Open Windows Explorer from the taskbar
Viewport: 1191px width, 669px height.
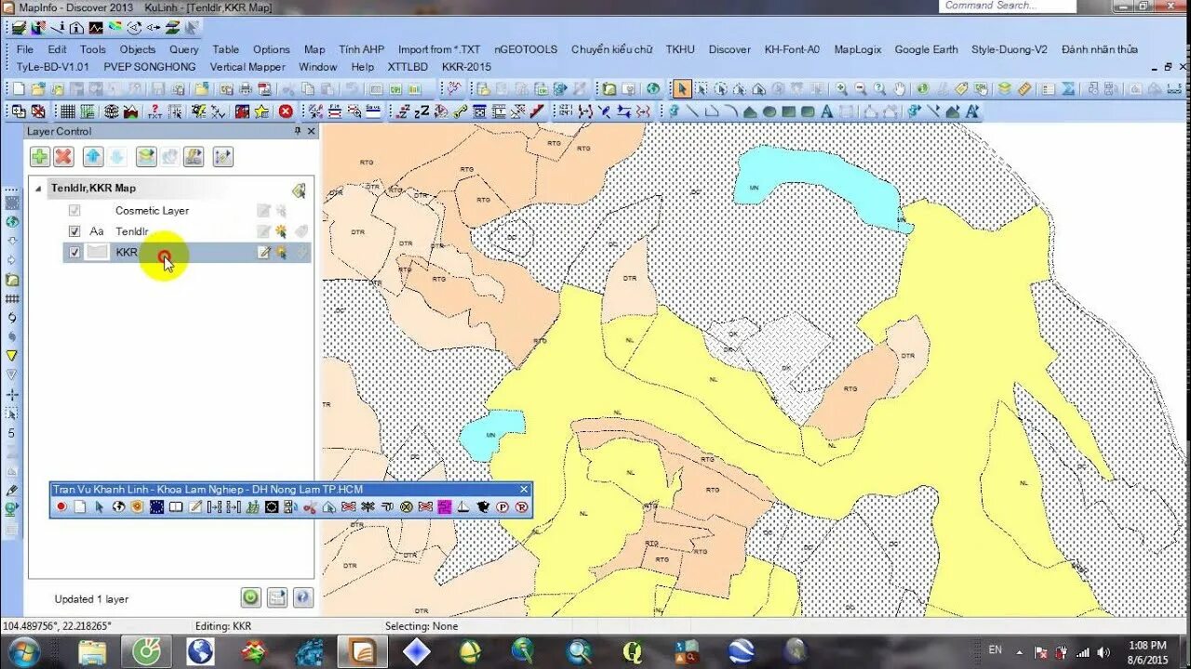(x=92, y=651)
